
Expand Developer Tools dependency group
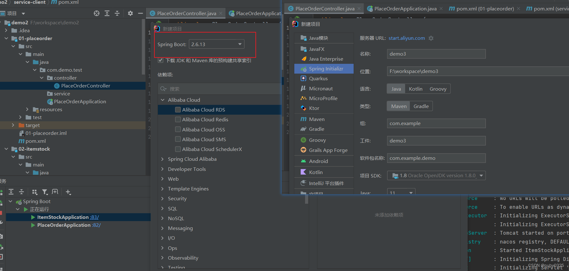pos(163,169)
